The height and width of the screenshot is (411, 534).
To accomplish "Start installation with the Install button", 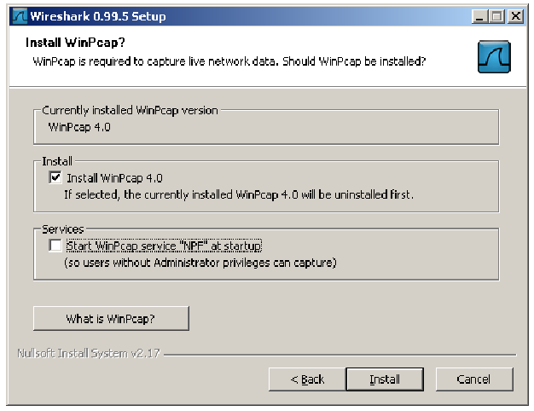I will coord(385,379).
